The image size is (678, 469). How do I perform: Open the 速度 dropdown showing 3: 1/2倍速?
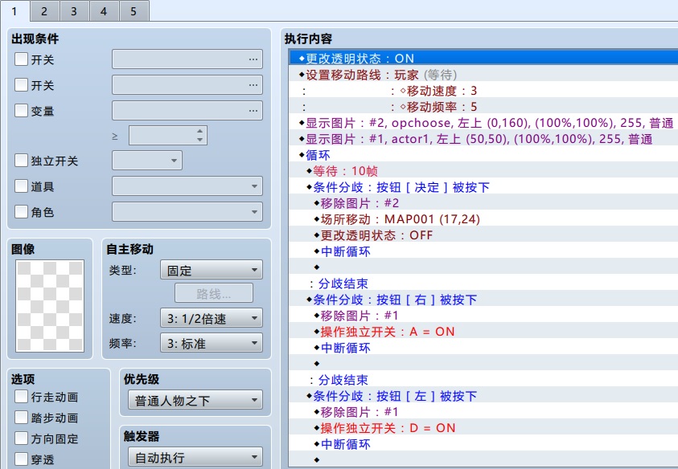(x=212, y=318)
